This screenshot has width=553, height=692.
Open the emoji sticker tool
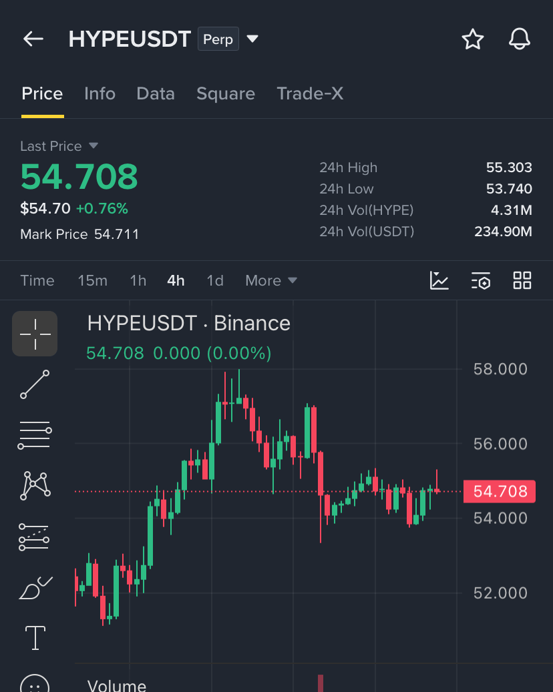35,684
